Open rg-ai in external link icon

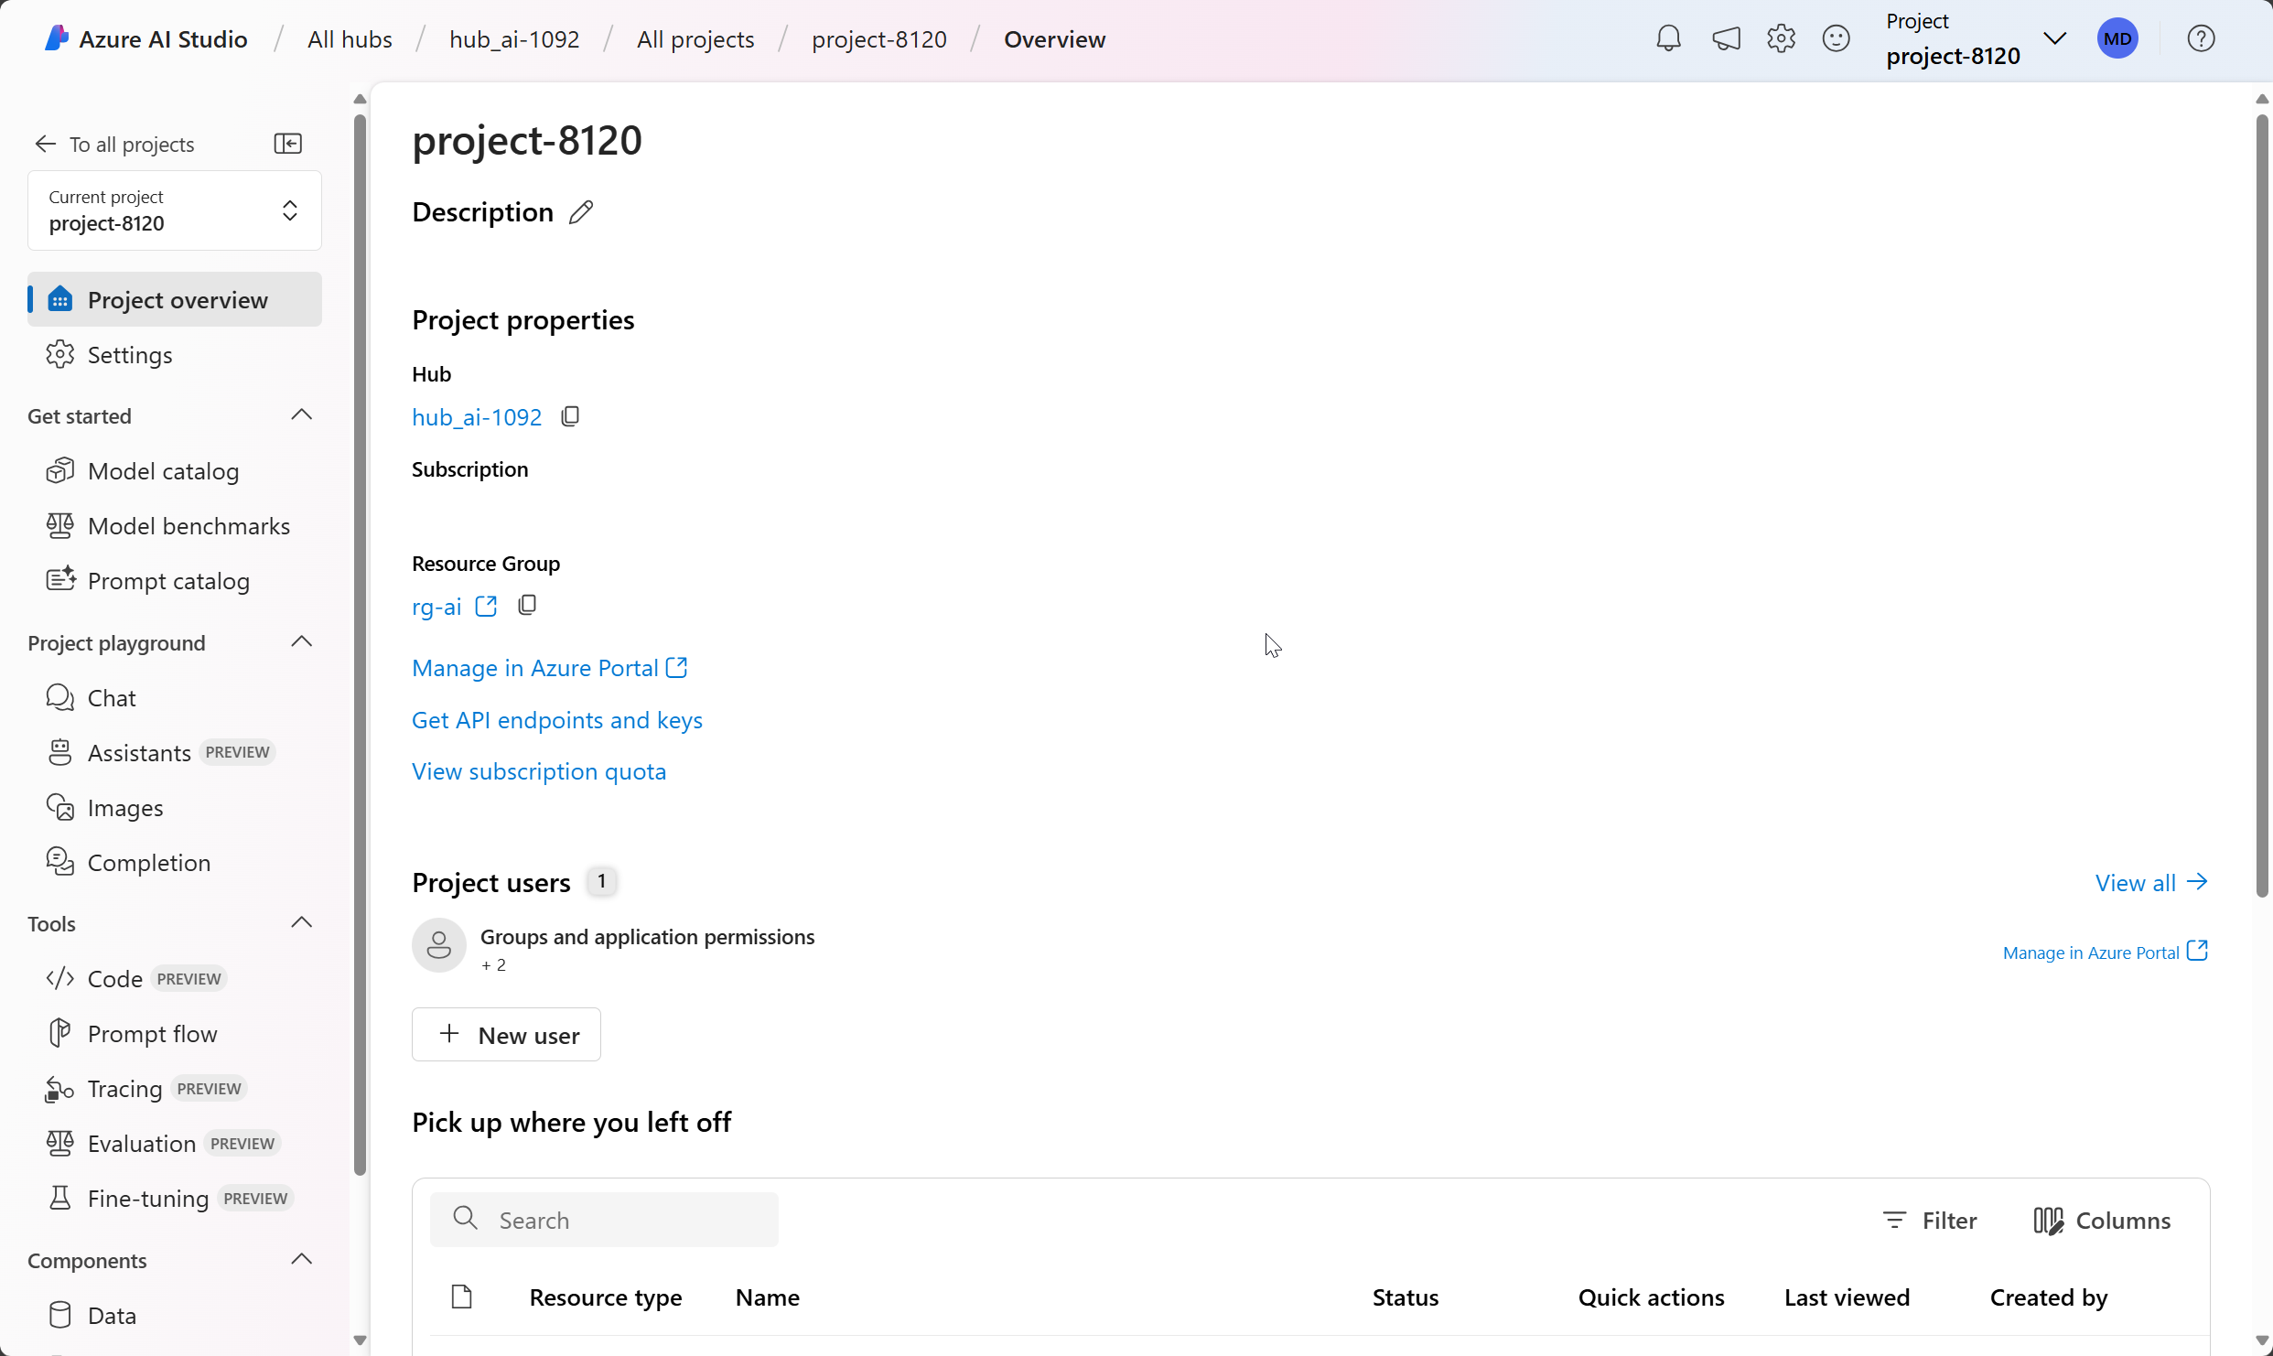pyautogui.click(x=486, y=607)
